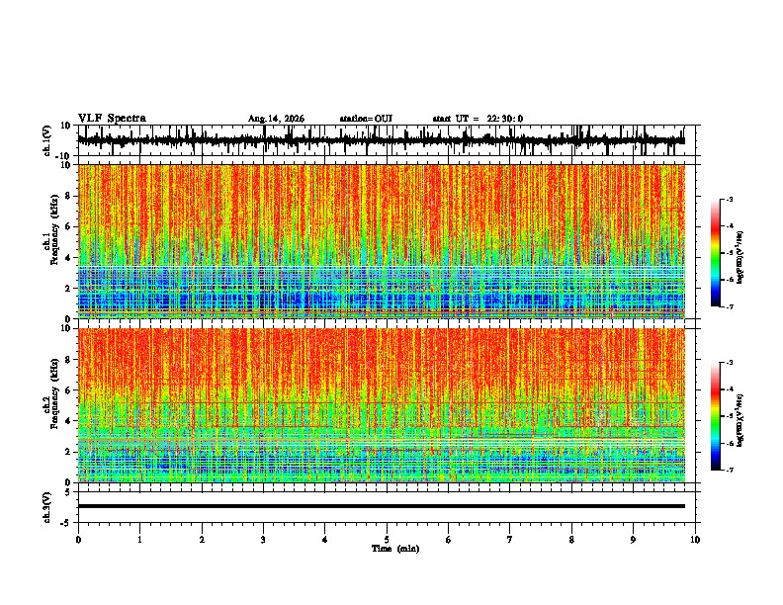
Task: Click the 'Aug.14, 2026' date text
Action: pyautogui.click(x=276, y=119)
